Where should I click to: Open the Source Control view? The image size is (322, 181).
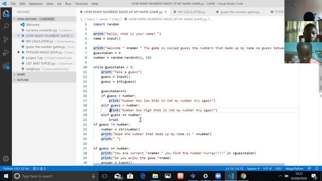pos(6,39)
